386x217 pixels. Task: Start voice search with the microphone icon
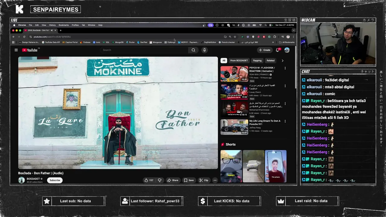pyautogui.click(x=204, y=50)
